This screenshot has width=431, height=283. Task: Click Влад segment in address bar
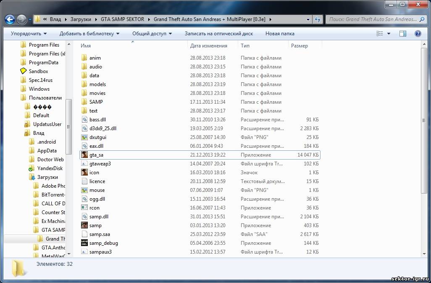(x=55, y=19)
